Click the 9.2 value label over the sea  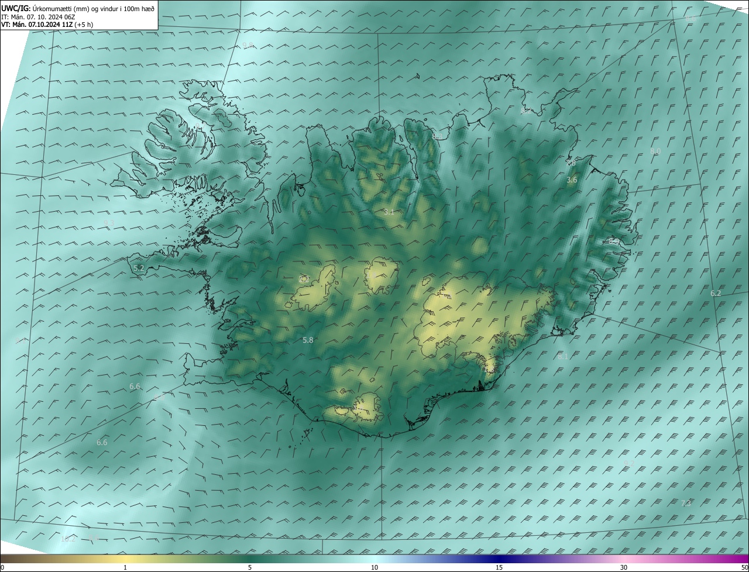[x=629, y=463]
